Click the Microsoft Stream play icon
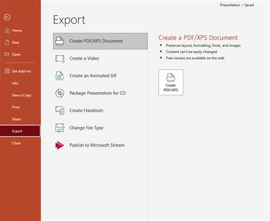This screenshot has height=221, width=270. 60,145
